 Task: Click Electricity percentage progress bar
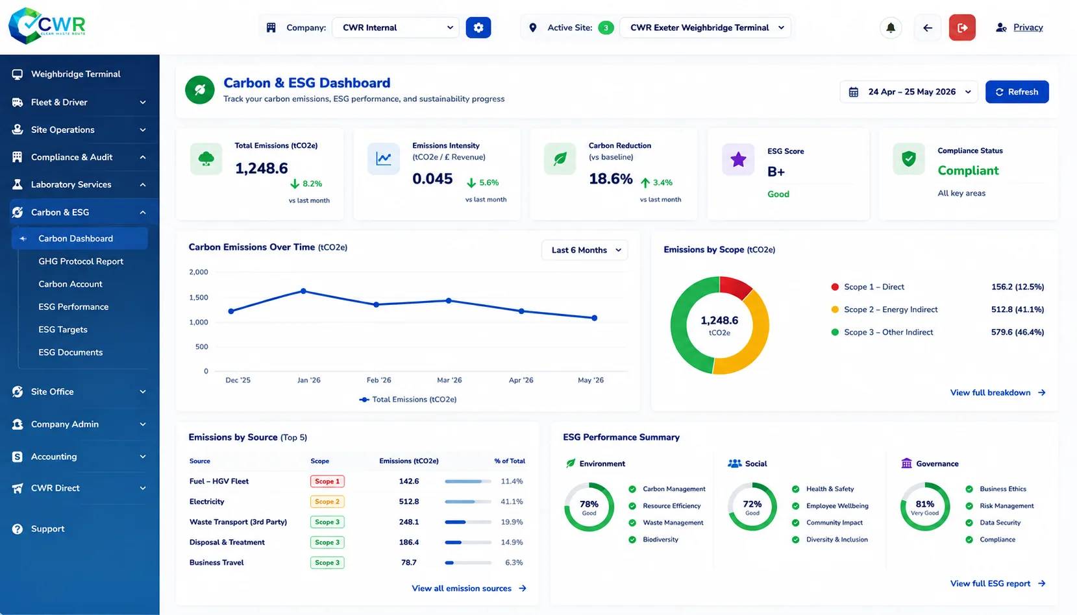(x=467, y=501)
